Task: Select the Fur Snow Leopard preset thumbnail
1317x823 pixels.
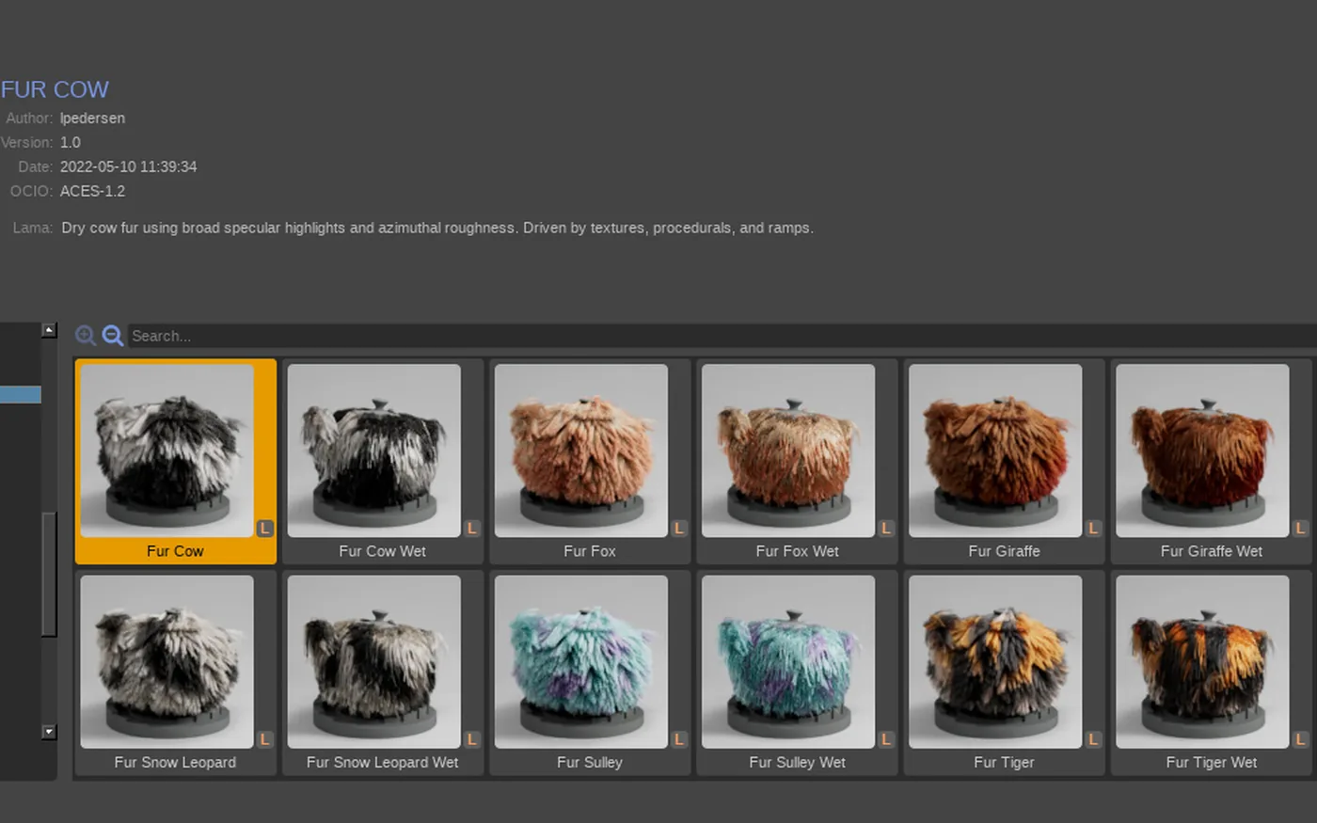Action: click(167, 662)
